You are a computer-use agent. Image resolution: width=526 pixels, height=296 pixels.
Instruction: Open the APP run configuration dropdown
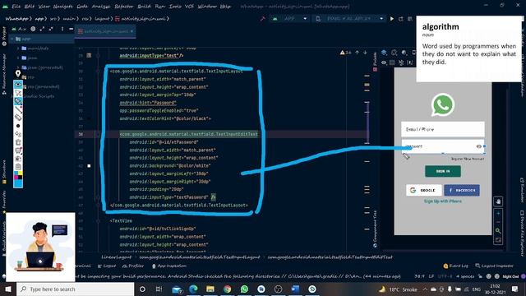290,19
